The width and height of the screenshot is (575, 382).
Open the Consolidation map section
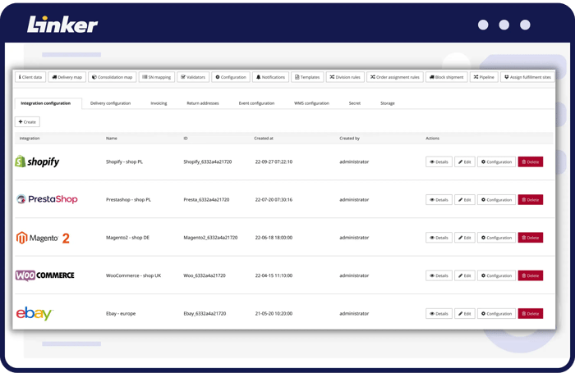click(113, 77)
